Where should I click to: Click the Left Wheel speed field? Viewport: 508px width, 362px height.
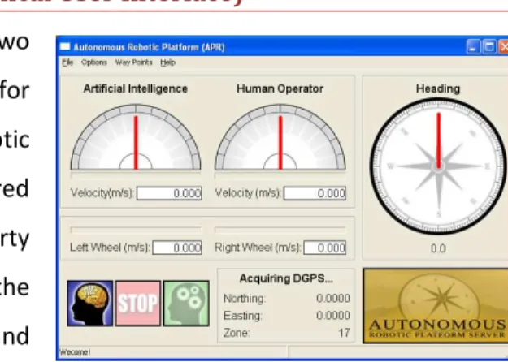177,248
